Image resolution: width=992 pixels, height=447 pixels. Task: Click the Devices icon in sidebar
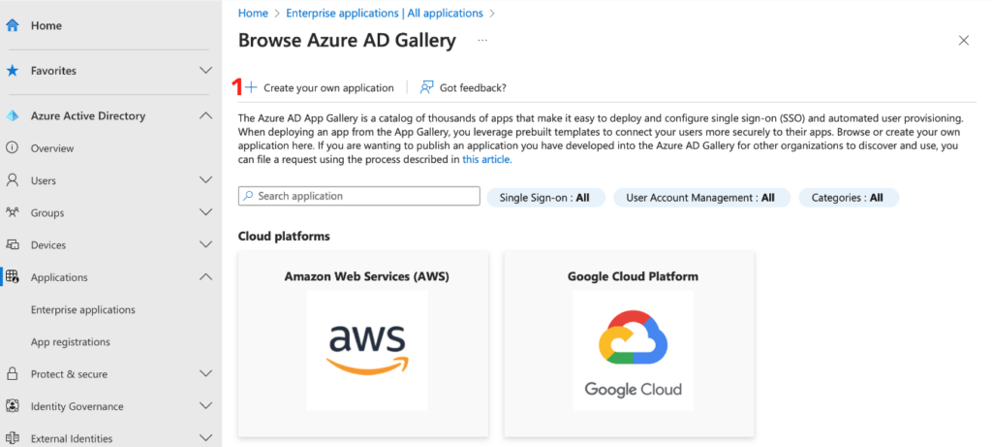[13, 245]
